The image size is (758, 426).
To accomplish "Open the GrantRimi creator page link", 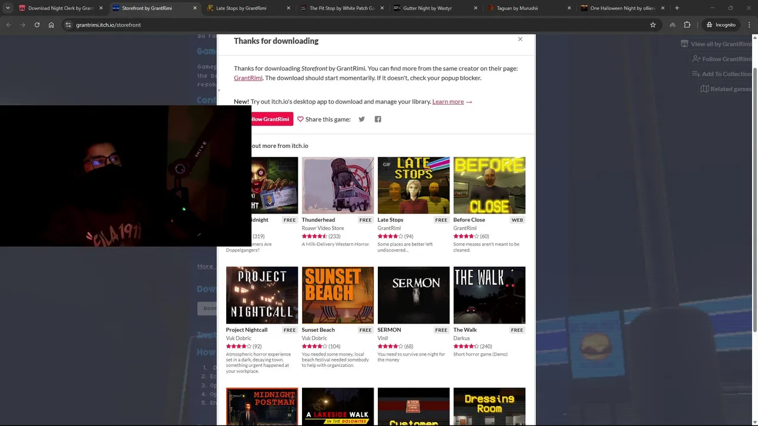I will 248,78.
